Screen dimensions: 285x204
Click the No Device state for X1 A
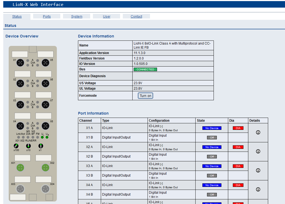(x=212, y=128)
